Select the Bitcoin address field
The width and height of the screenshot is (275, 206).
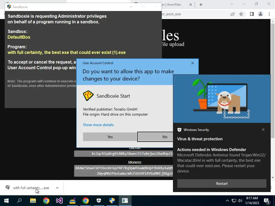tap(124, 154)
